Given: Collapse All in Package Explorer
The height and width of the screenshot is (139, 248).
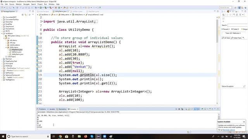Looking at the screenshot, I should [x=22, y=15].
